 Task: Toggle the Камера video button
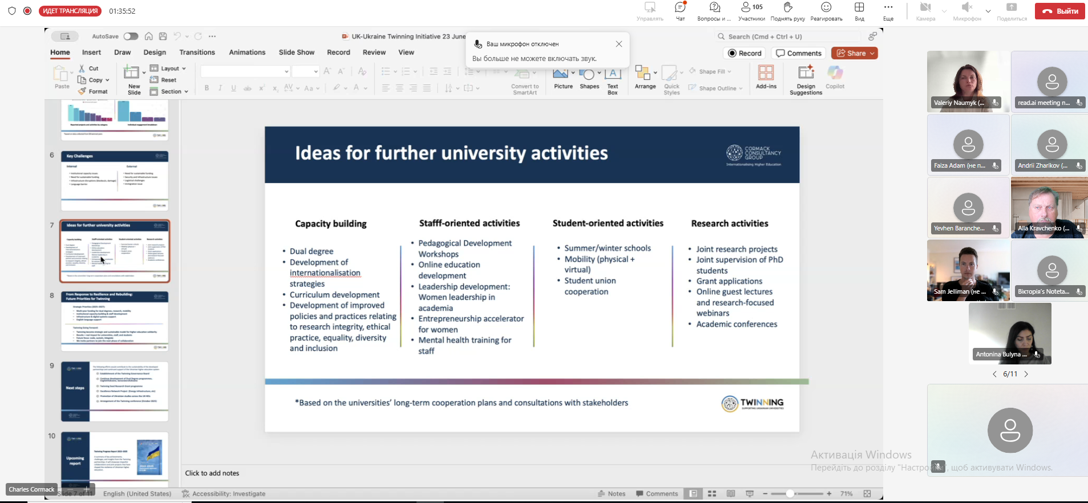tap(925, 11)
